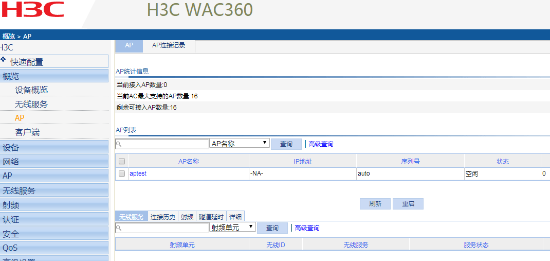Click 查询 button beside 射频单元 dropdown
The height and width of the screenshot is (261, 550).
click(x=272, y=228)
